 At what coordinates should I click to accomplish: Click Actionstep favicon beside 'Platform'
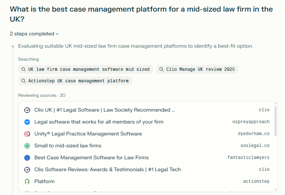(27, 181)
